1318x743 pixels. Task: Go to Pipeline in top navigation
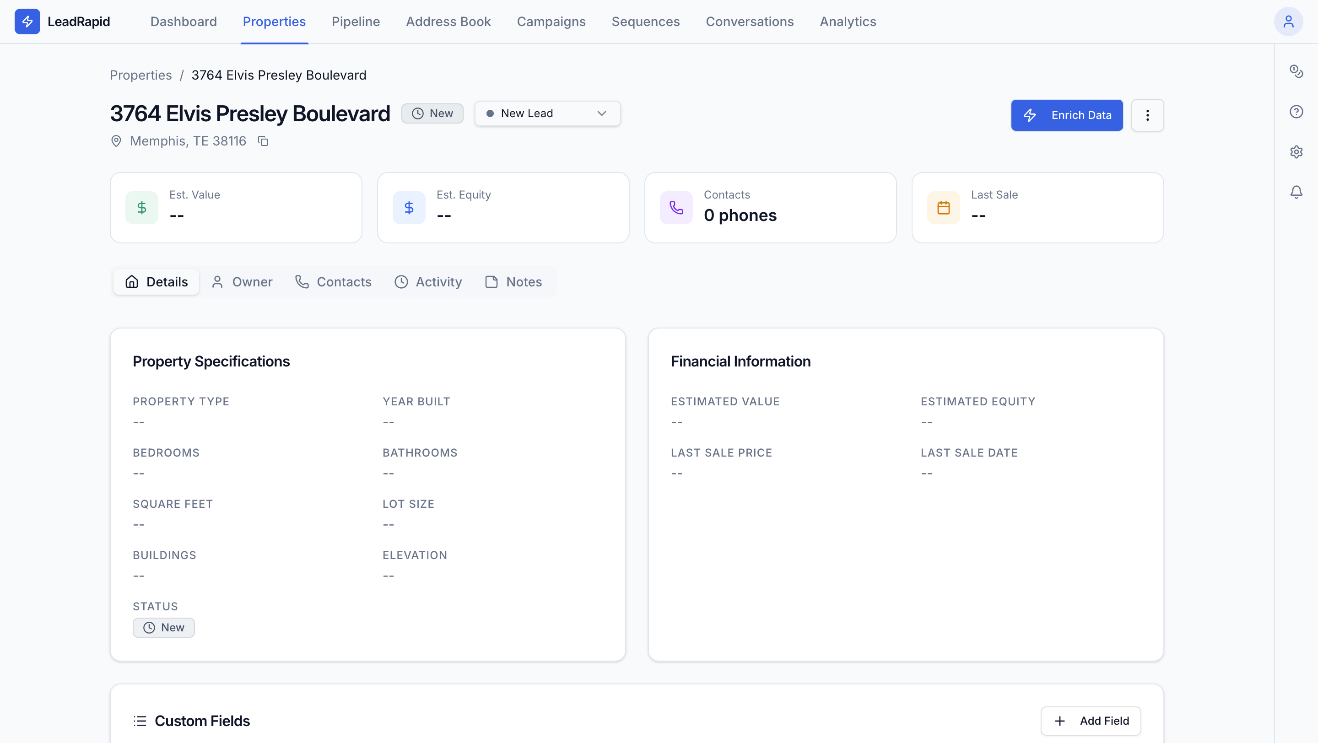pos(356,22)
